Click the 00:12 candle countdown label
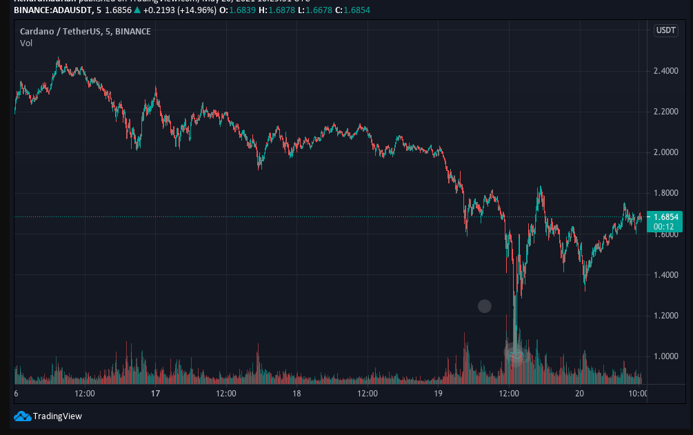693x435 pixels. [x=664, y=227]
